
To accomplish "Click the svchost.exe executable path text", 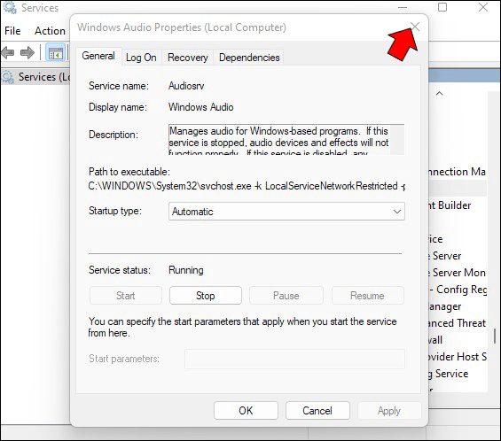I will coord(247,186).
